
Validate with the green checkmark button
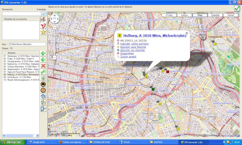click(237, 8)
